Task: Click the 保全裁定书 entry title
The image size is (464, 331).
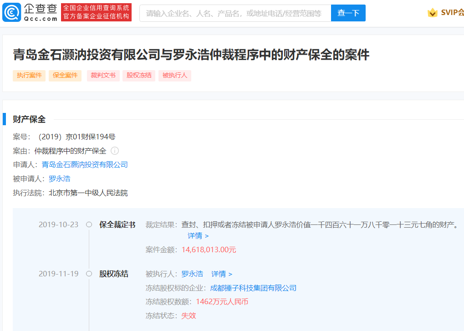Action: (x=117, y=225)
